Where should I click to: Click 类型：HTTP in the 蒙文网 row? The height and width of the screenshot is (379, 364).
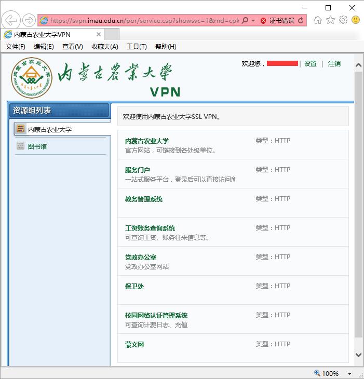pyautogui.click(x=273, y=344)
